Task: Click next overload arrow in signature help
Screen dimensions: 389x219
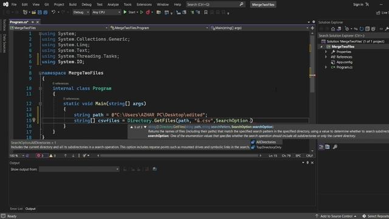Action: coord(145,127)
